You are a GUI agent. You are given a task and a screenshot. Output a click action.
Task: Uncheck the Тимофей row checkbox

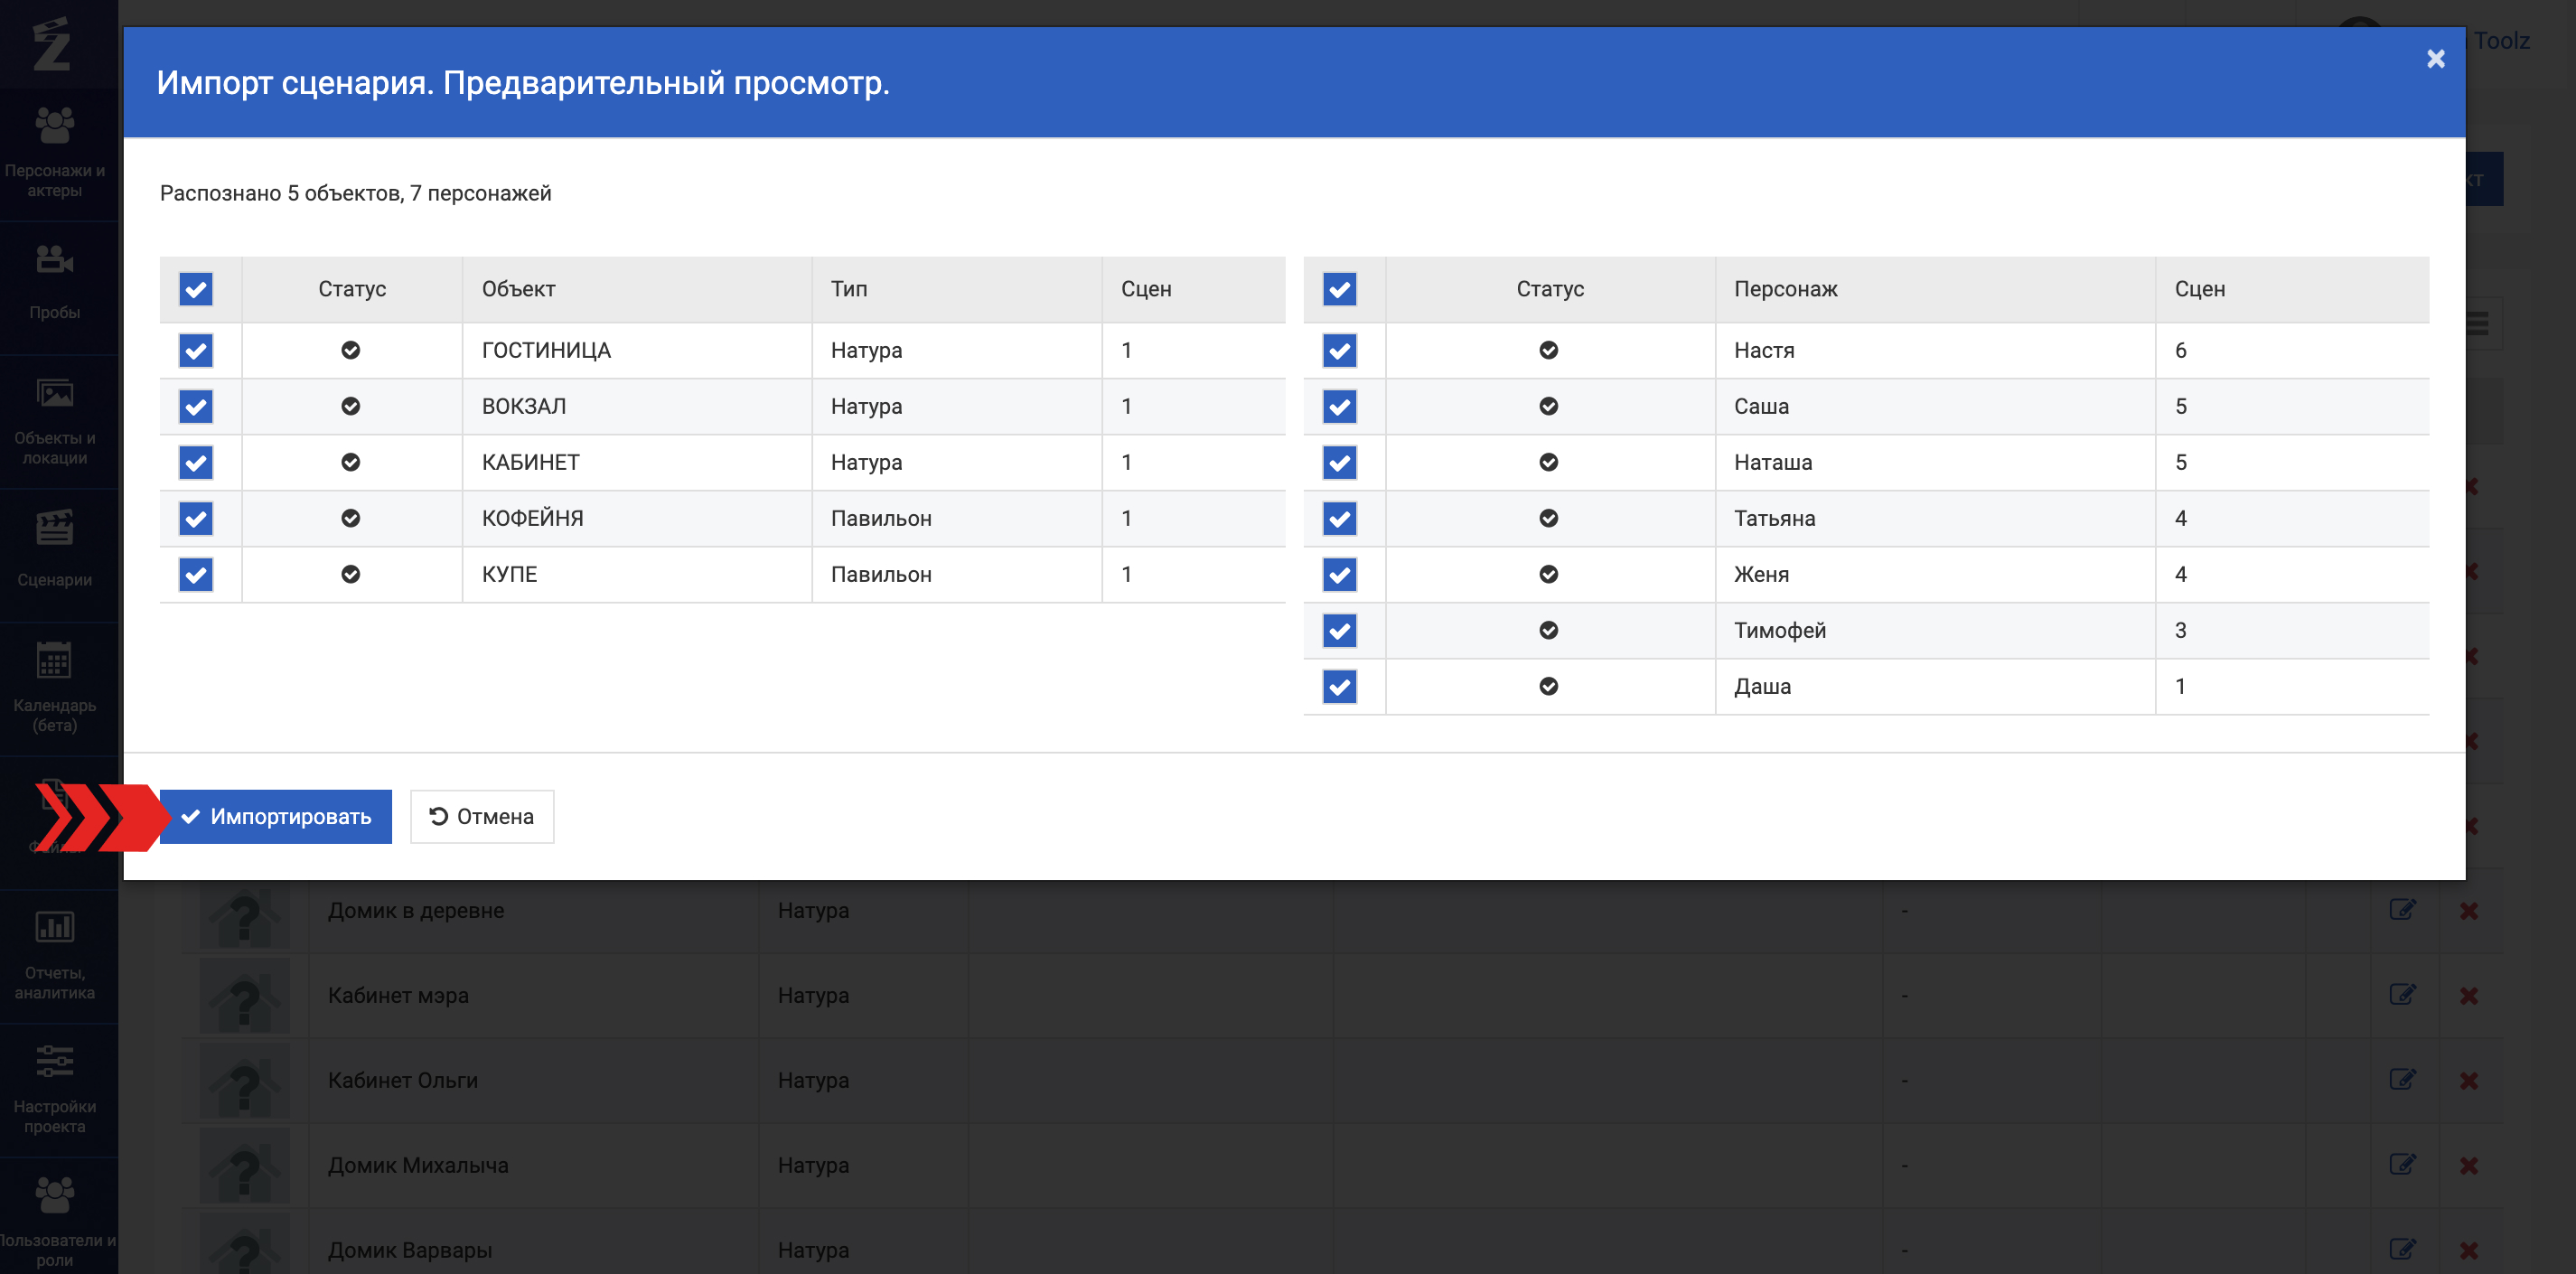[x=1339, y=630]
